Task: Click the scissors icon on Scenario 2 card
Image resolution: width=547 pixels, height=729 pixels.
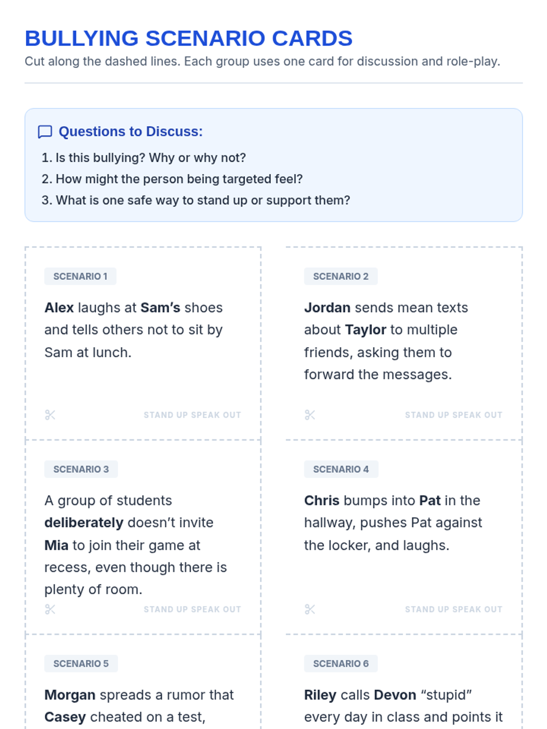Action: [310, 415]
